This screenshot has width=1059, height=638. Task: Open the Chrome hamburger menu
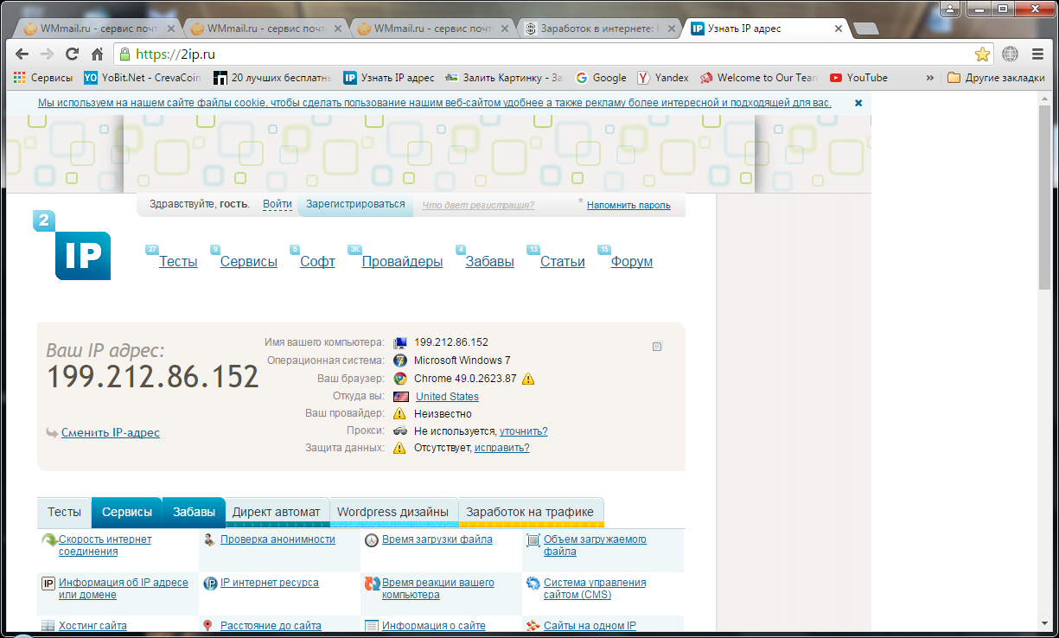(1038, 54)
